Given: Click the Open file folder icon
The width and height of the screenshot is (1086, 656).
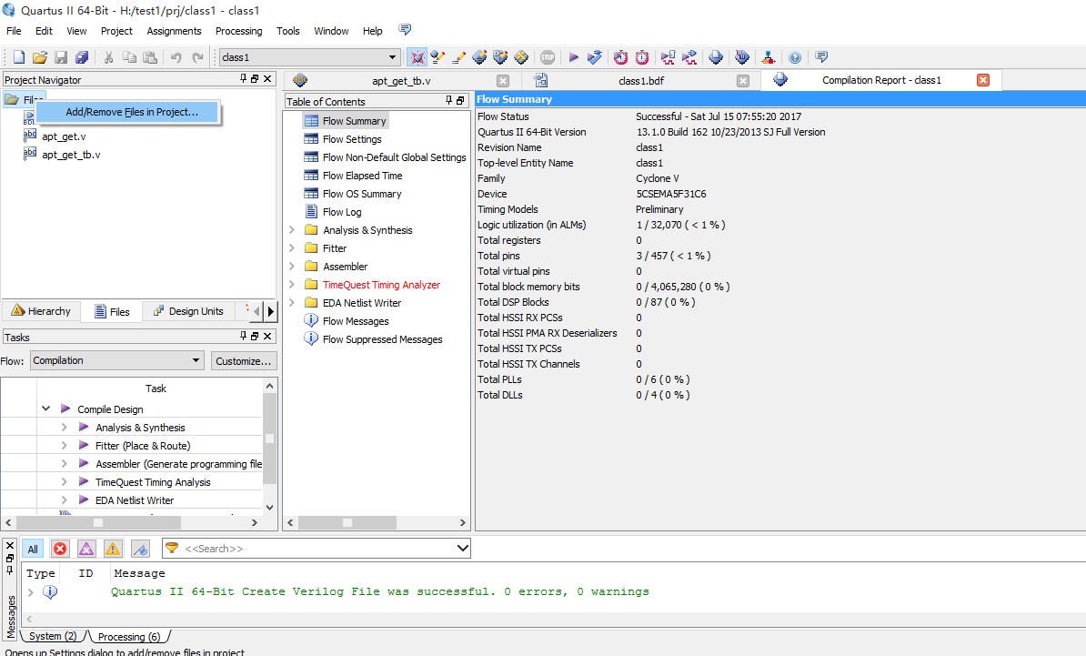Looking at the screenshot, I should (40, 57).
